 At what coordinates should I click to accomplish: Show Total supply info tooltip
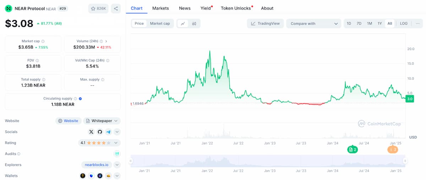44,80
